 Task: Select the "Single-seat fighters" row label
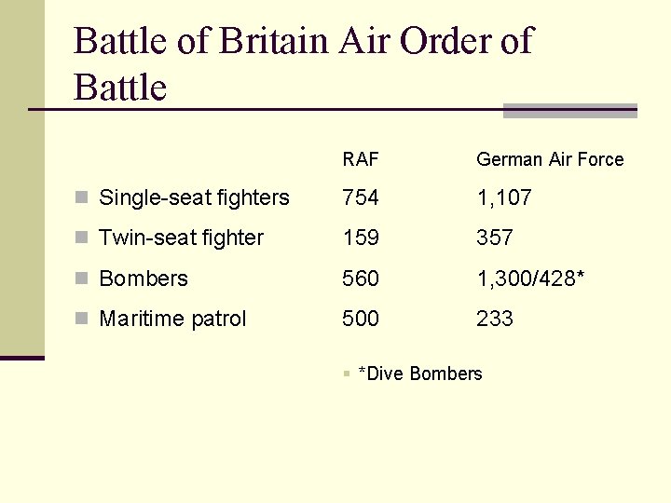194,197
